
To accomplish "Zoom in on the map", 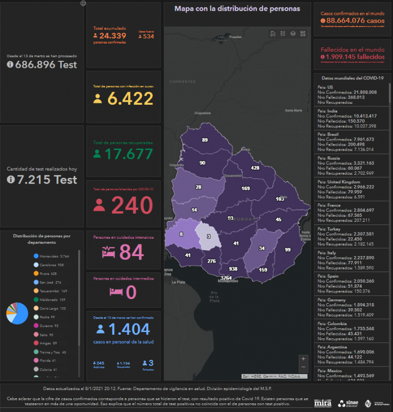I will pyautogui.click(x=303, y=359).
